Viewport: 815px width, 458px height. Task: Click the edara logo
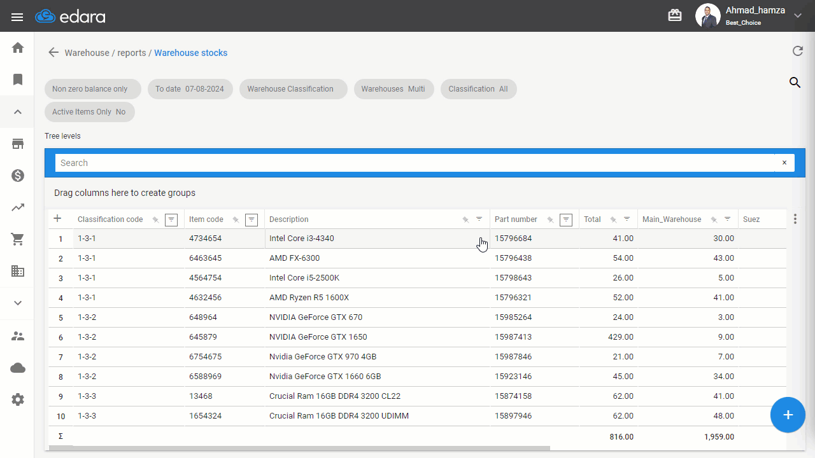point(70,17)
